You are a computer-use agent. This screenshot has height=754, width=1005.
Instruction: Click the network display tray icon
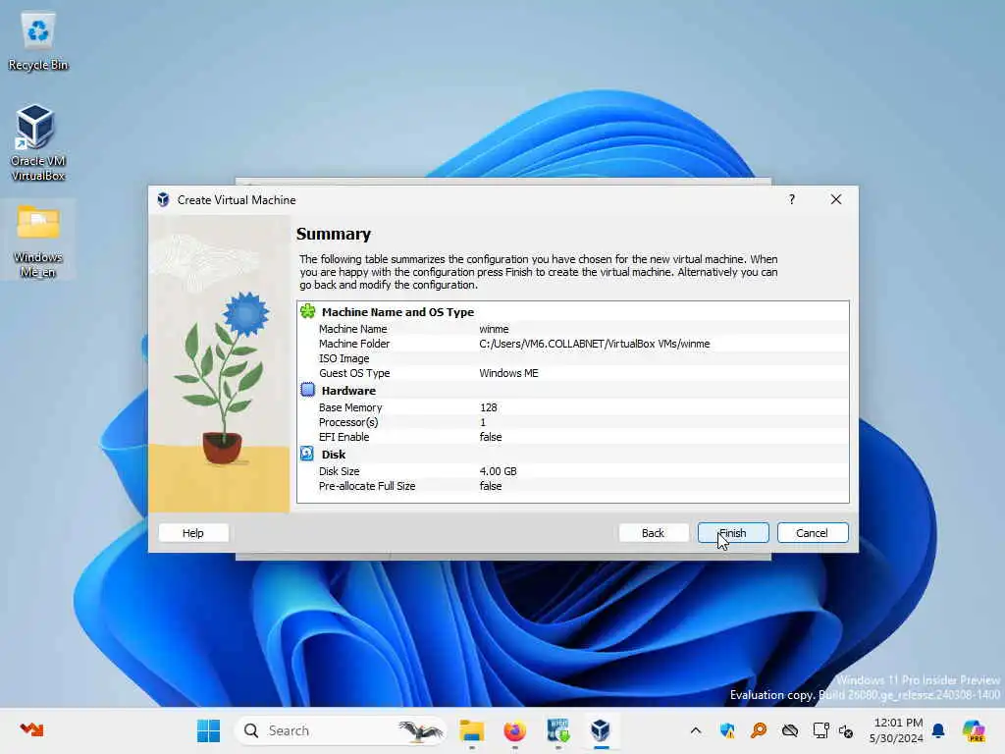(x=820, y=730)
